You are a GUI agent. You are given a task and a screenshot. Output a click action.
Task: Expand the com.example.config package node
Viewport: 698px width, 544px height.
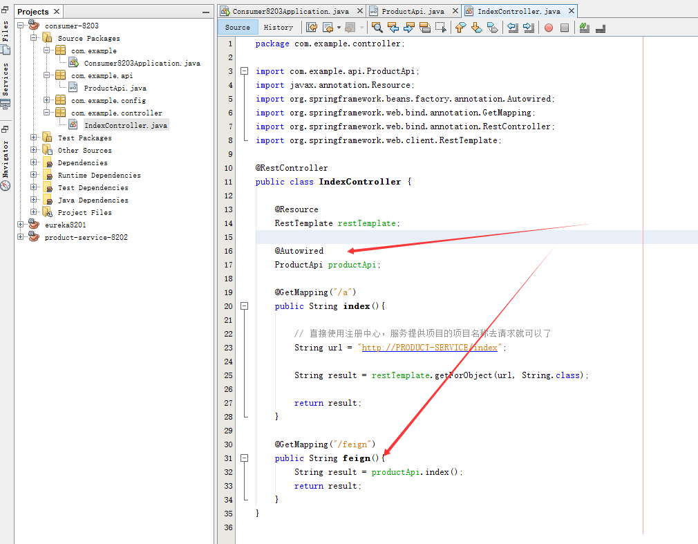(x=46, y=100)
